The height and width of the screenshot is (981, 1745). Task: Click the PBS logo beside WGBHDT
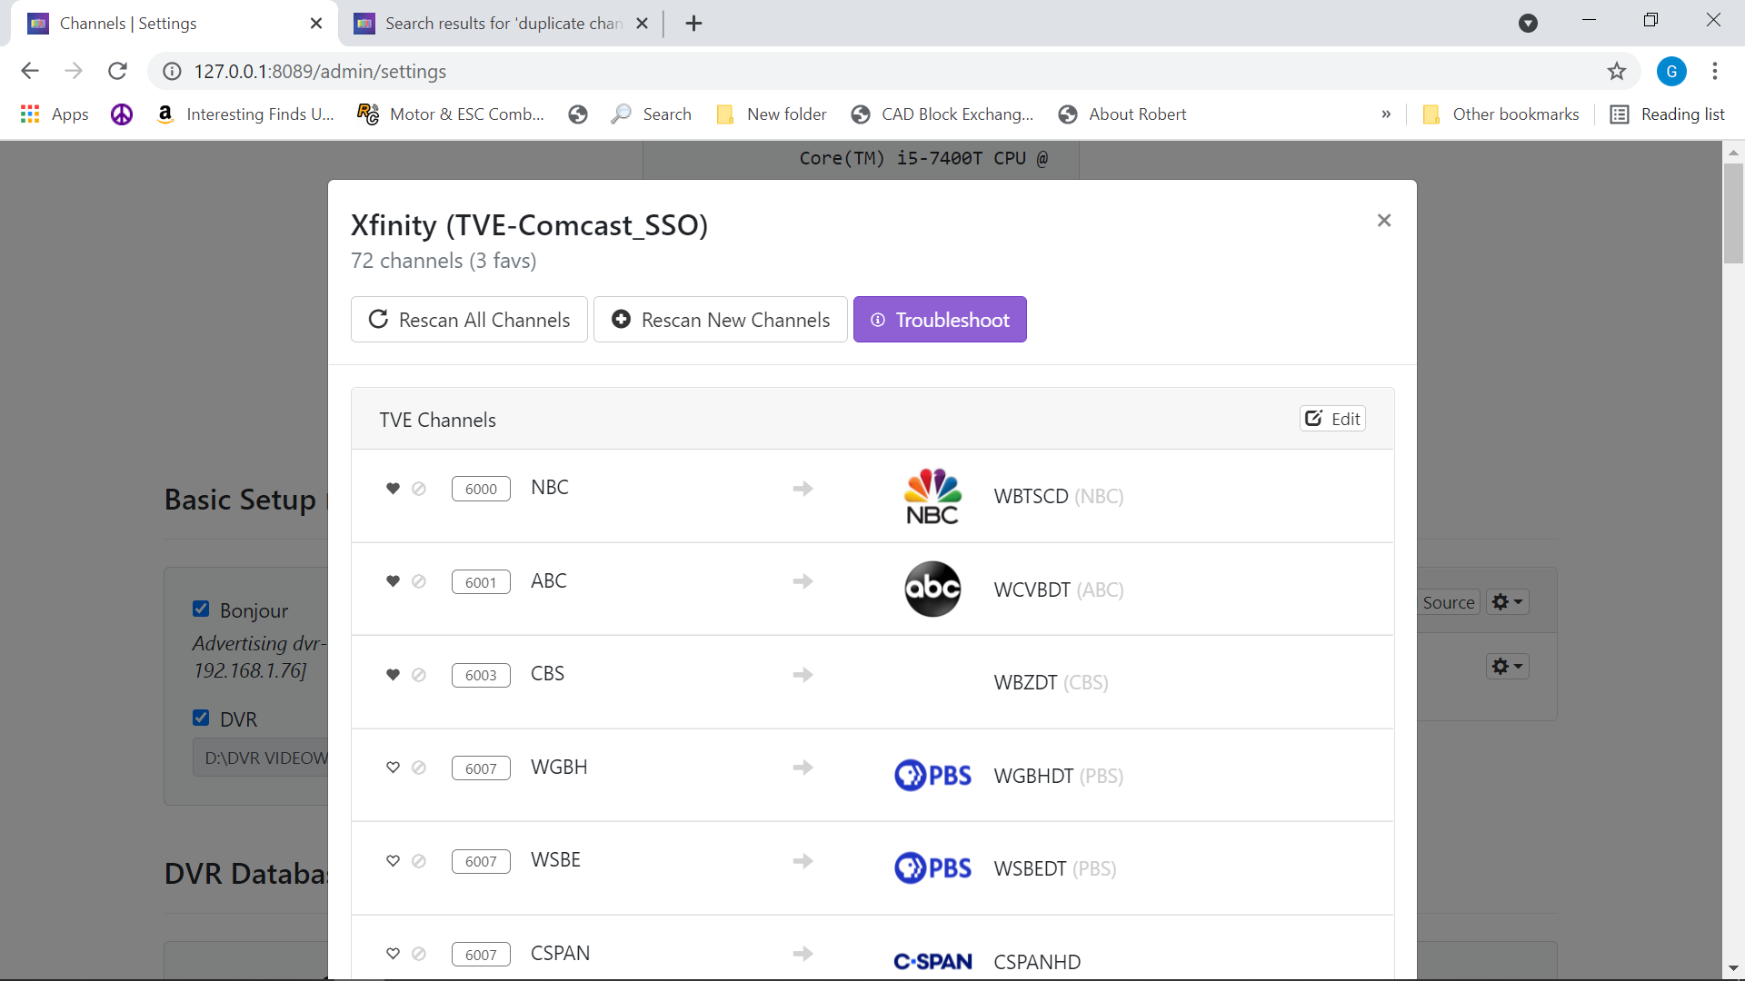pos(932,776)
